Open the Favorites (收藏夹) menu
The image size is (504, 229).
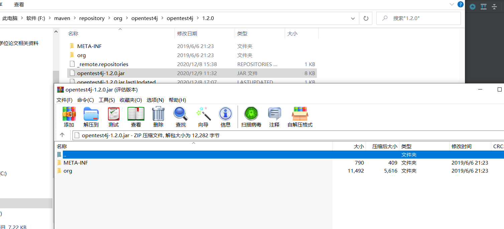click(x=131, y=100)
